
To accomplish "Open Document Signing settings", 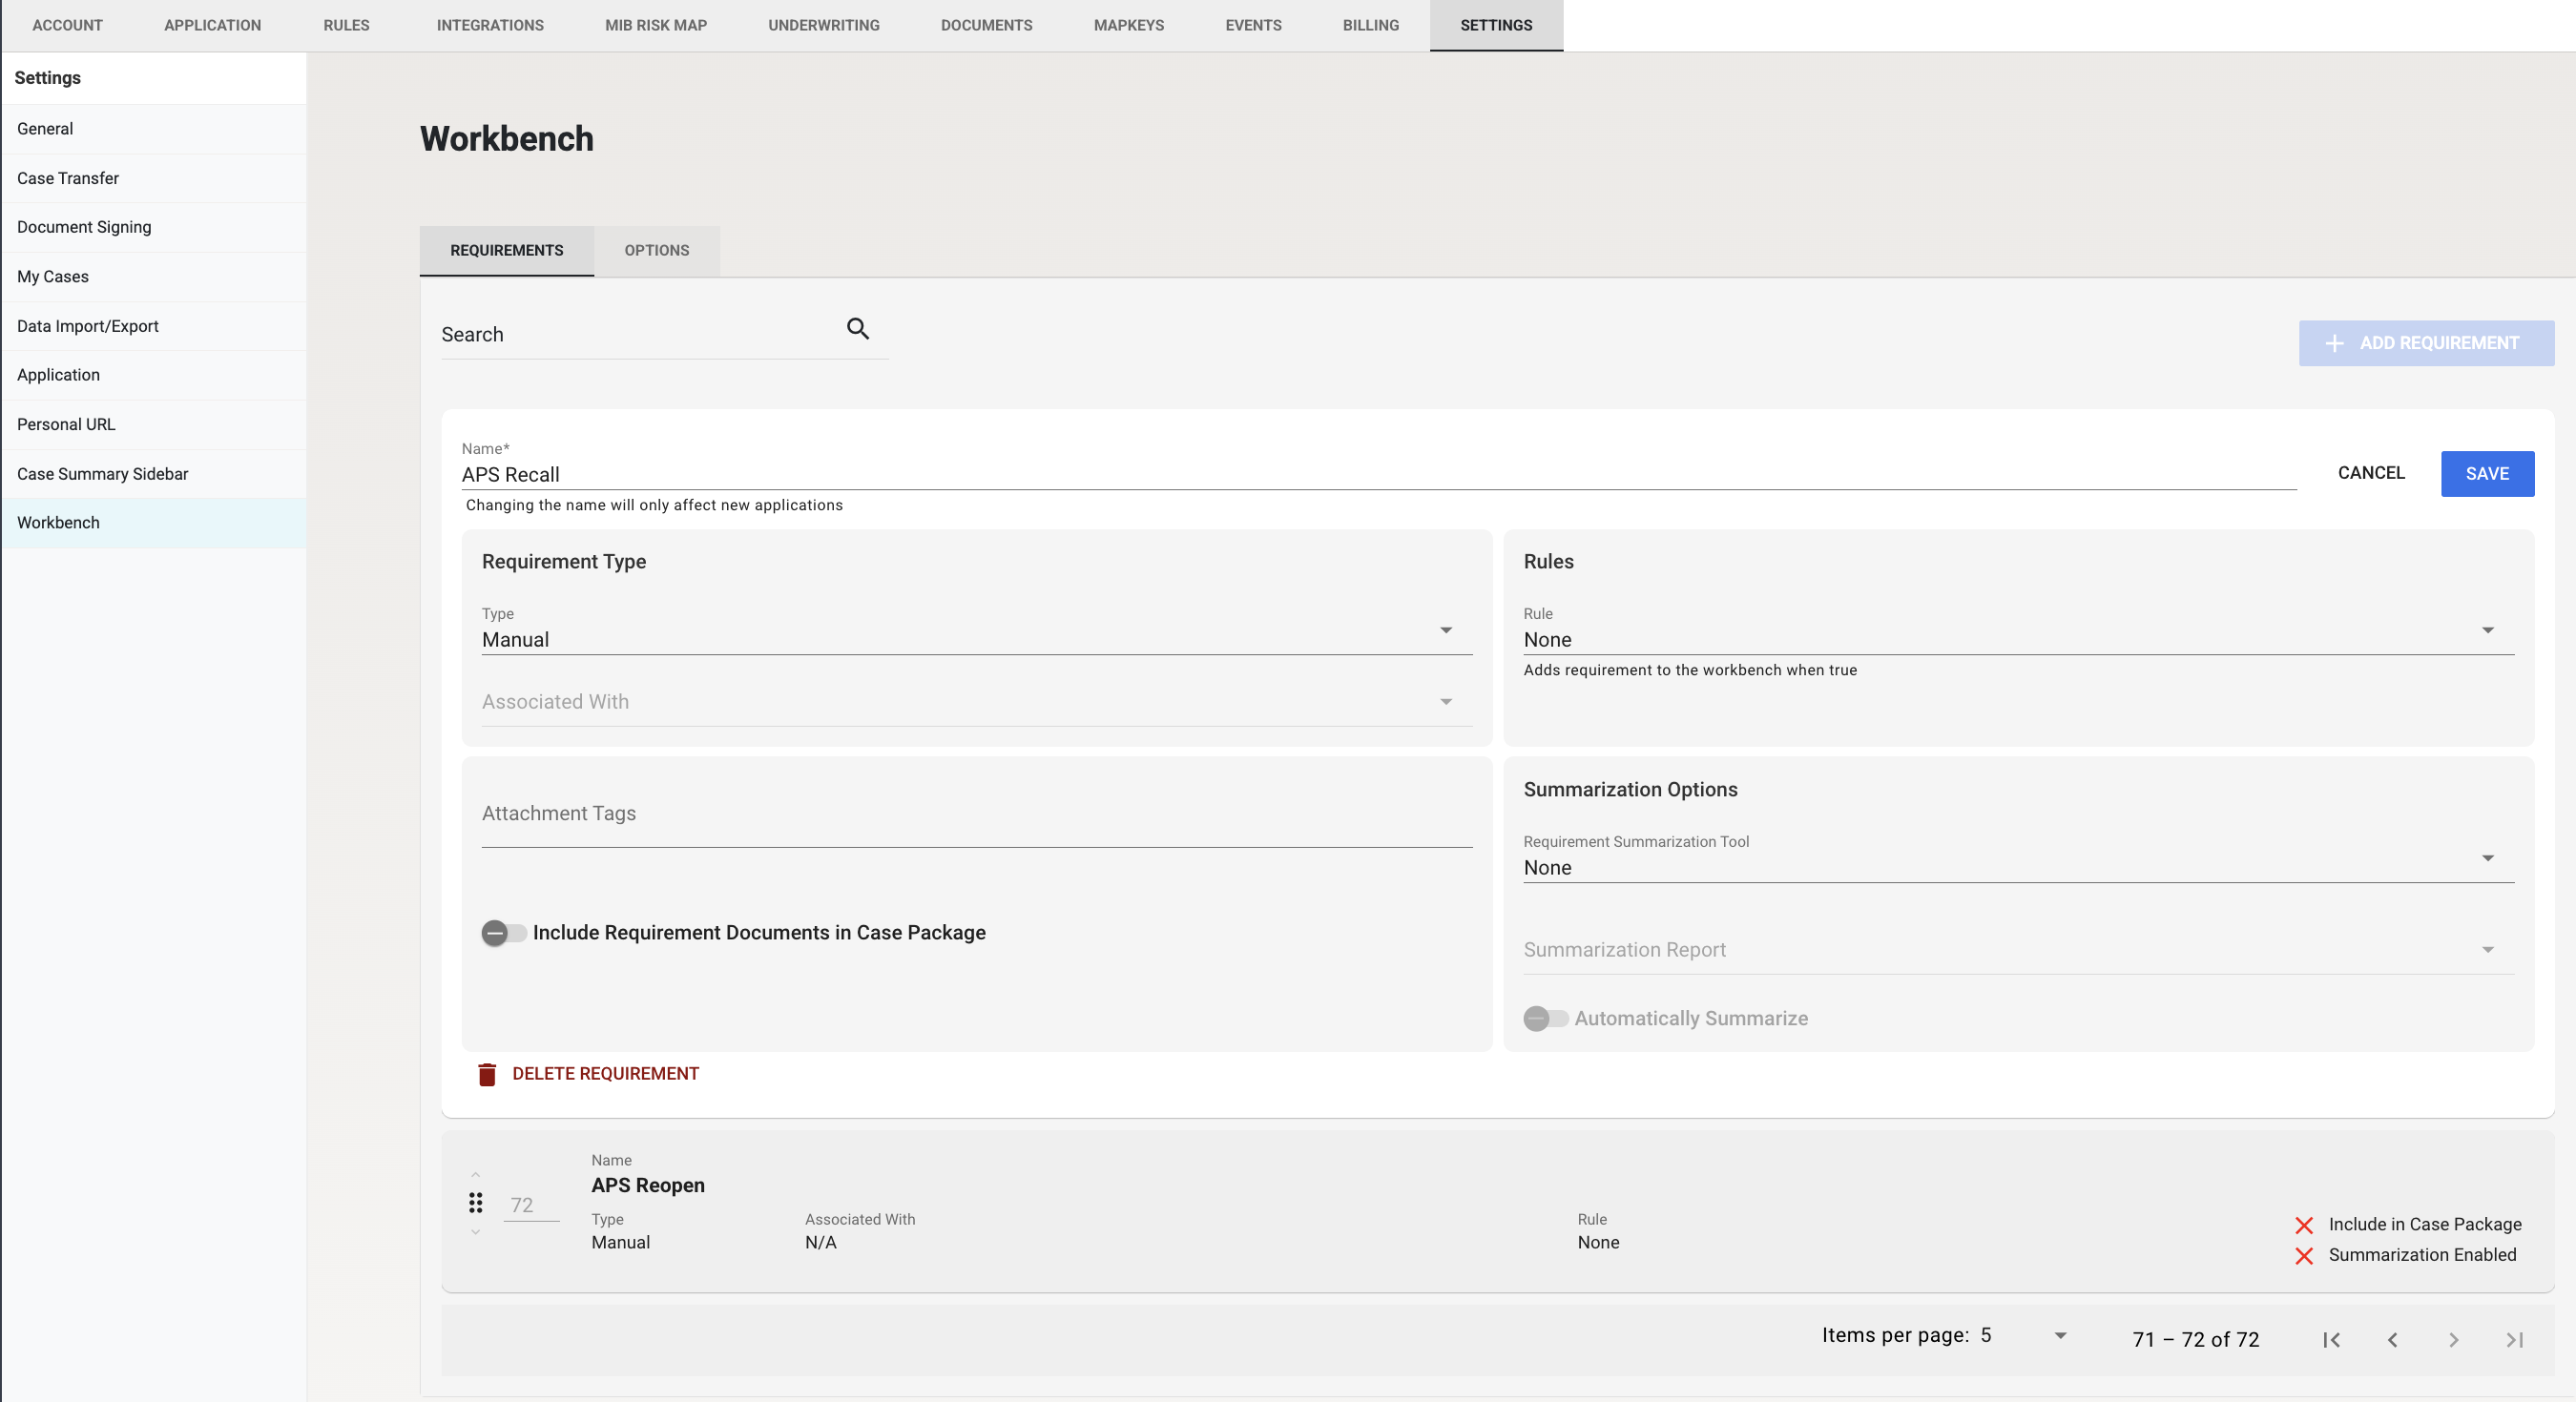I will coord(154,227).
